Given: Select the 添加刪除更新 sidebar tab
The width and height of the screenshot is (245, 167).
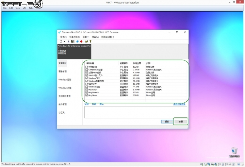Looking at the screenshot, I should tap(65, 96).
